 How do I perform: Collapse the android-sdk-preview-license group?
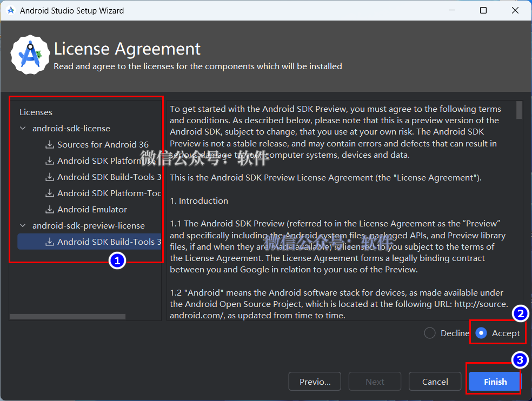(x=23, y=225)
